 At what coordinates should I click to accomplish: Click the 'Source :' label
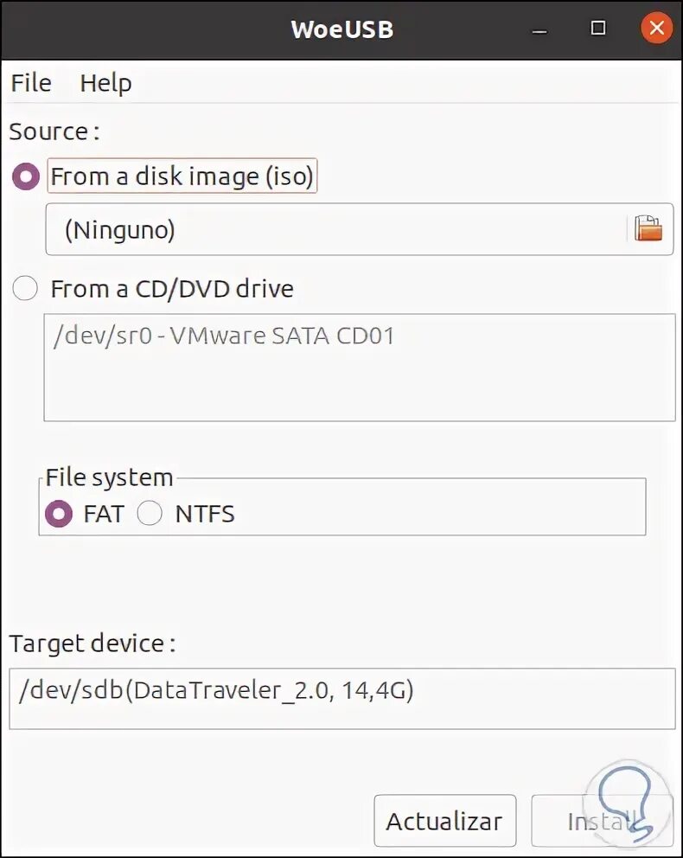tap(54, 131)
